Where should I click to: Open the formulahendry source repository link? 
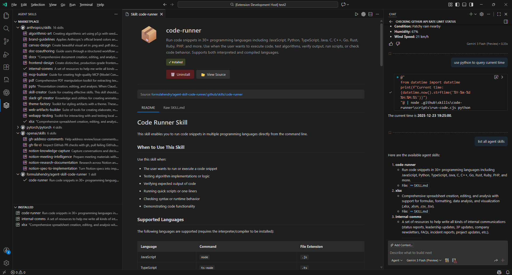(197, 94)
